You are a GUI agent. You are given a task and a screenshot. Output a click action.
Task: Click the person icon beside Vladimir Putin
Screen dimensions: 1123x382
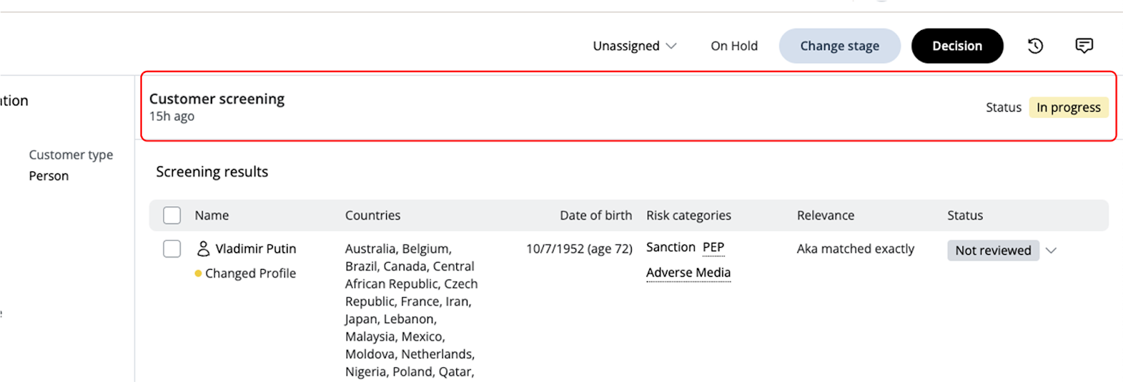204,249
